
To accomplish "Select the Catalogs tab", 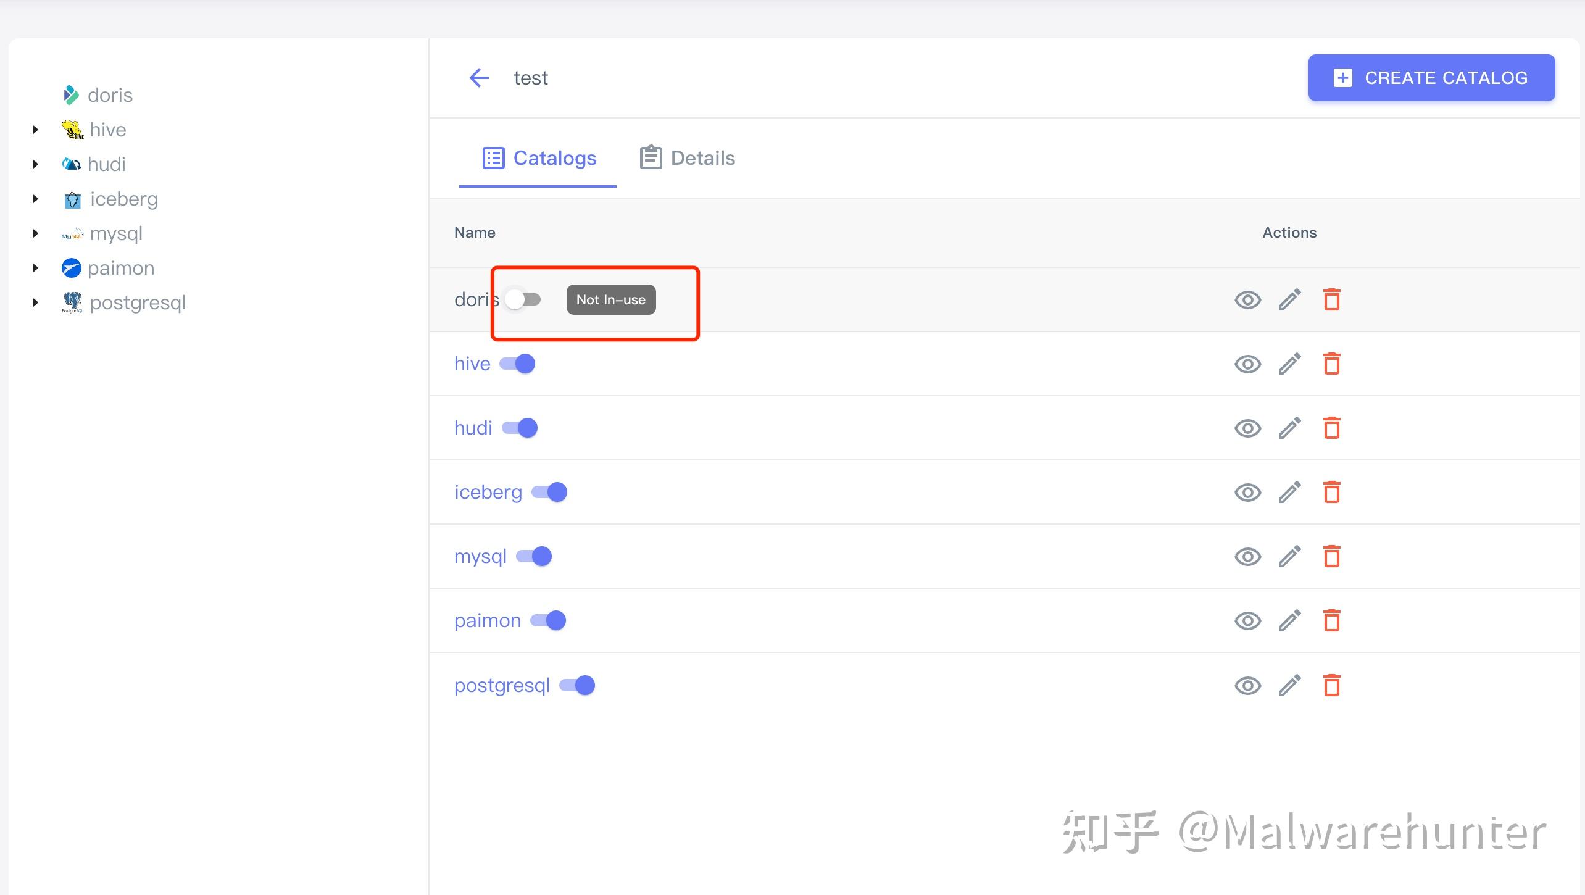I will (539, 158).
